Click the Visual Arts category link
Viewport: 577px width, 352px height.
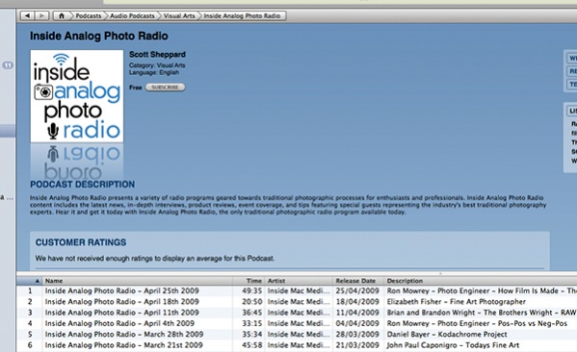170,65
